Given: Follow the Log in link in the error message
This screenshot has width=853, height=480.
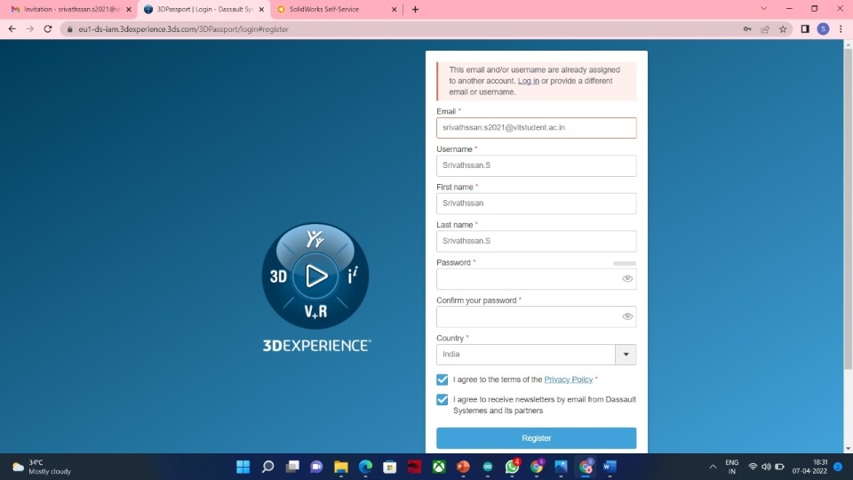Looking at the screenshot, I should (528, 81).
